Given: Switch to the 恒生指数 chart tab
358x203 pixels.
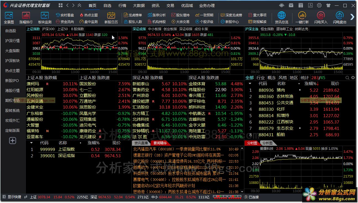Looking at the screenshot, I should click(267, 29).
